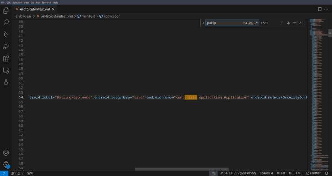Go to next match in find widget
Image resolution: width=332 pixels, height=176 pixels.
[288, 23]
